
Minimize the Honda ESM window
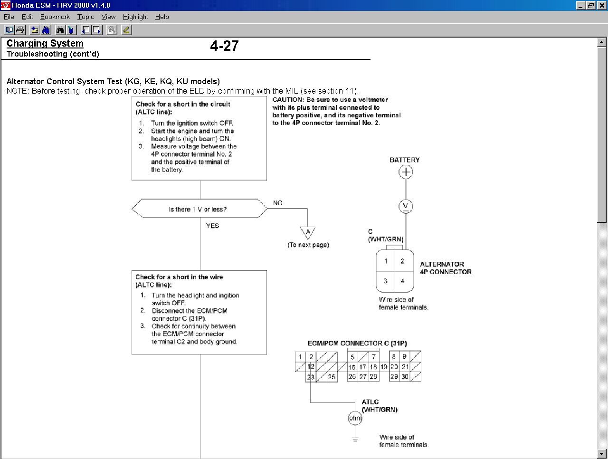(580, 5)
